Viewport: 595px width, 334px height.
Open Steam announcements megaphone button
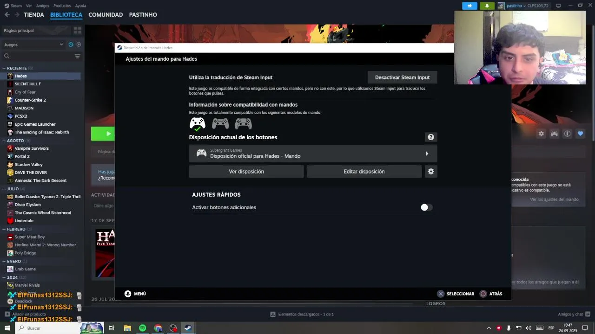[469, 6]
